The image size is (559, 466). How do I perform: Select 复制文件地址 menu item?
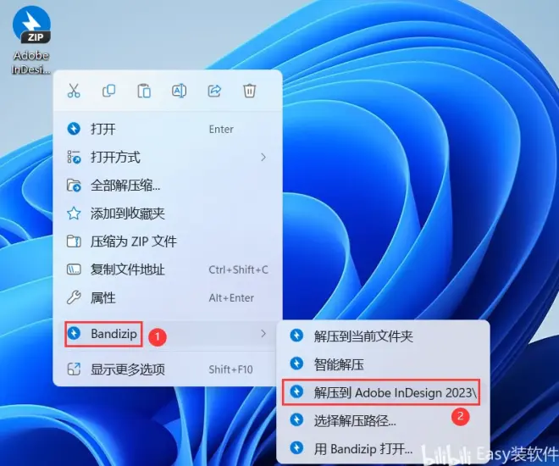[x=127, y=269]
